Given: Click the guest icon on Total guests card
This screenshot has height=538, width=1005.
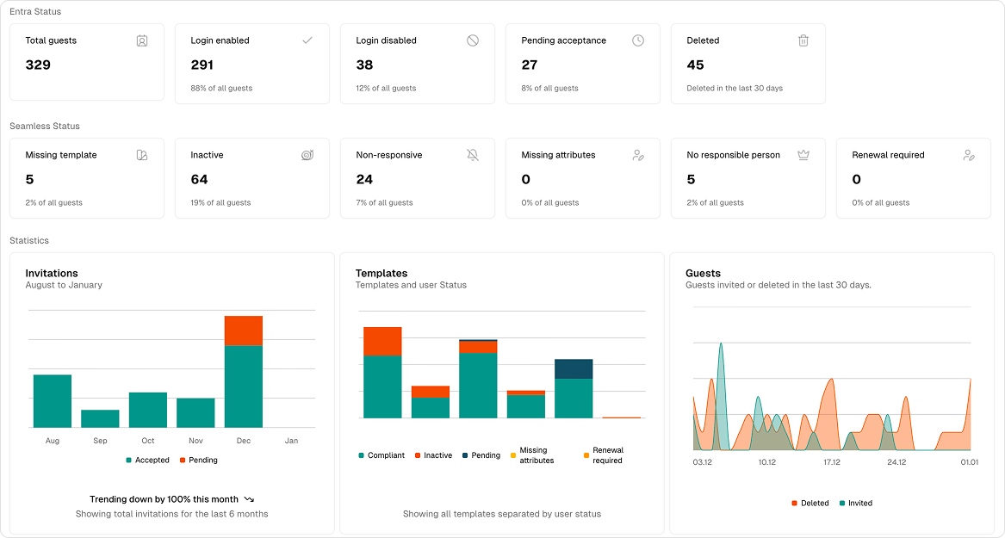Looking at the screenshot, I should [142, 40].
